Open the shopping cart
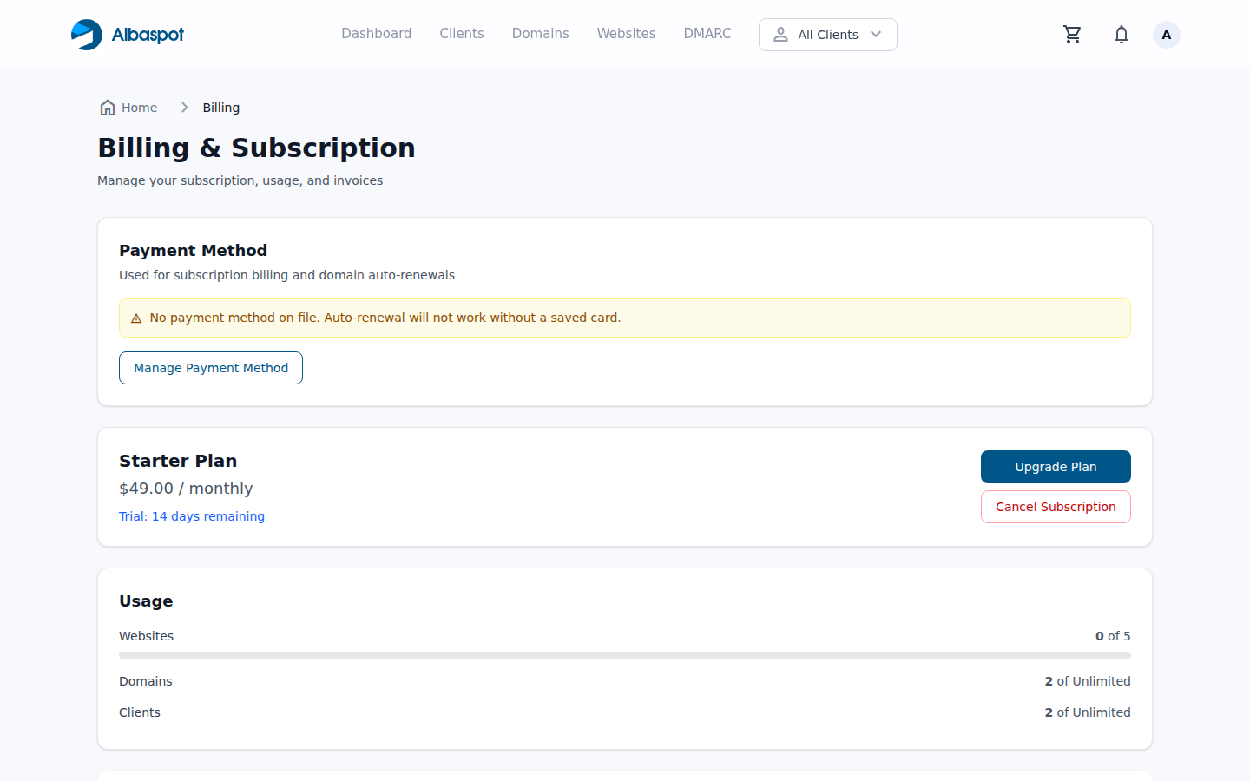The height and width of the screenshot is (781, 1250). pyautogui.click(x=1072, y=34)
